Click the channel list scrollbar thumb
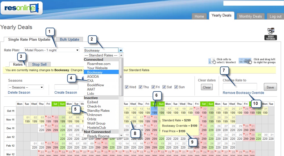This screenshot has width=284, height=156. coord(121,77)
